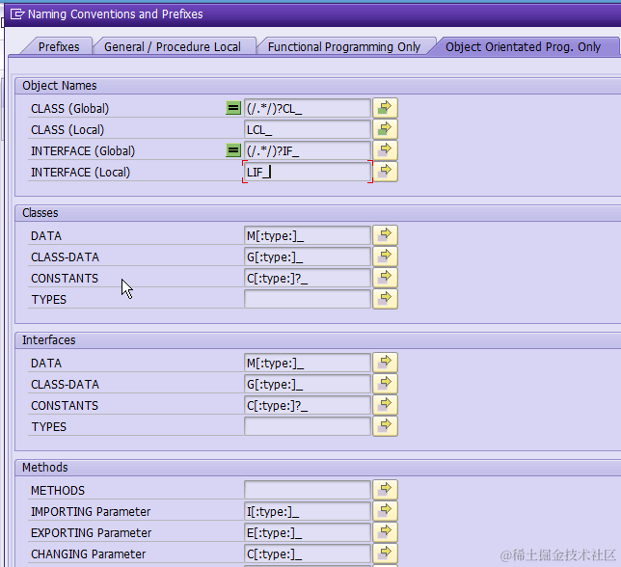Edit the Classes CLASS-DATA prefix field
Viewport: 621px width, 567px height.
point(308,256)
